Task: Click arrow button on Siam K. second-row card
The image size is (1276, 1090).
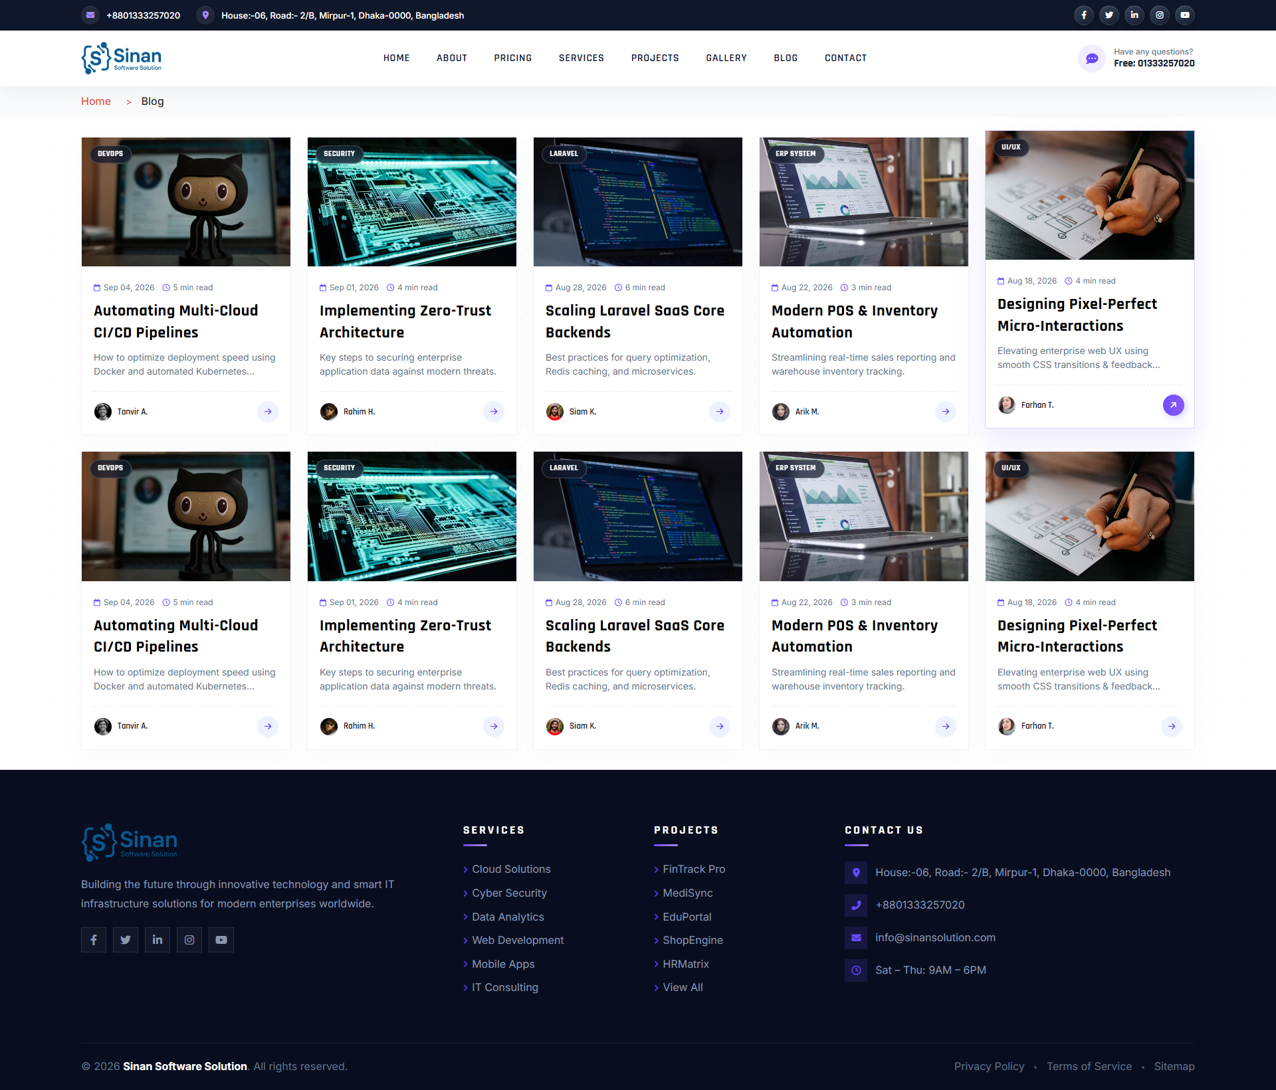Action: pos(720,726)
